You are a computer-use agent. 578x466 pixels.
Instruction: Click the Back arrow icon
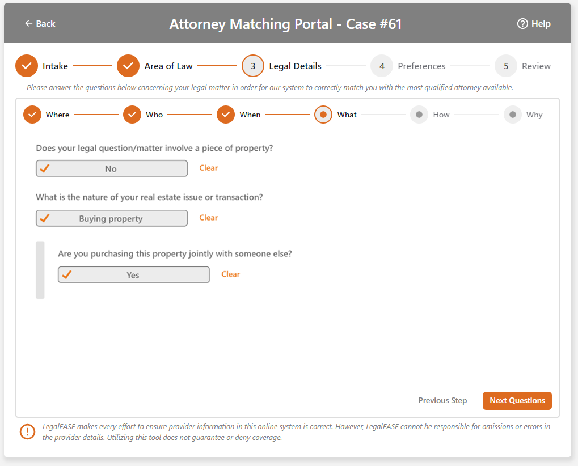(x=29, y=24)
